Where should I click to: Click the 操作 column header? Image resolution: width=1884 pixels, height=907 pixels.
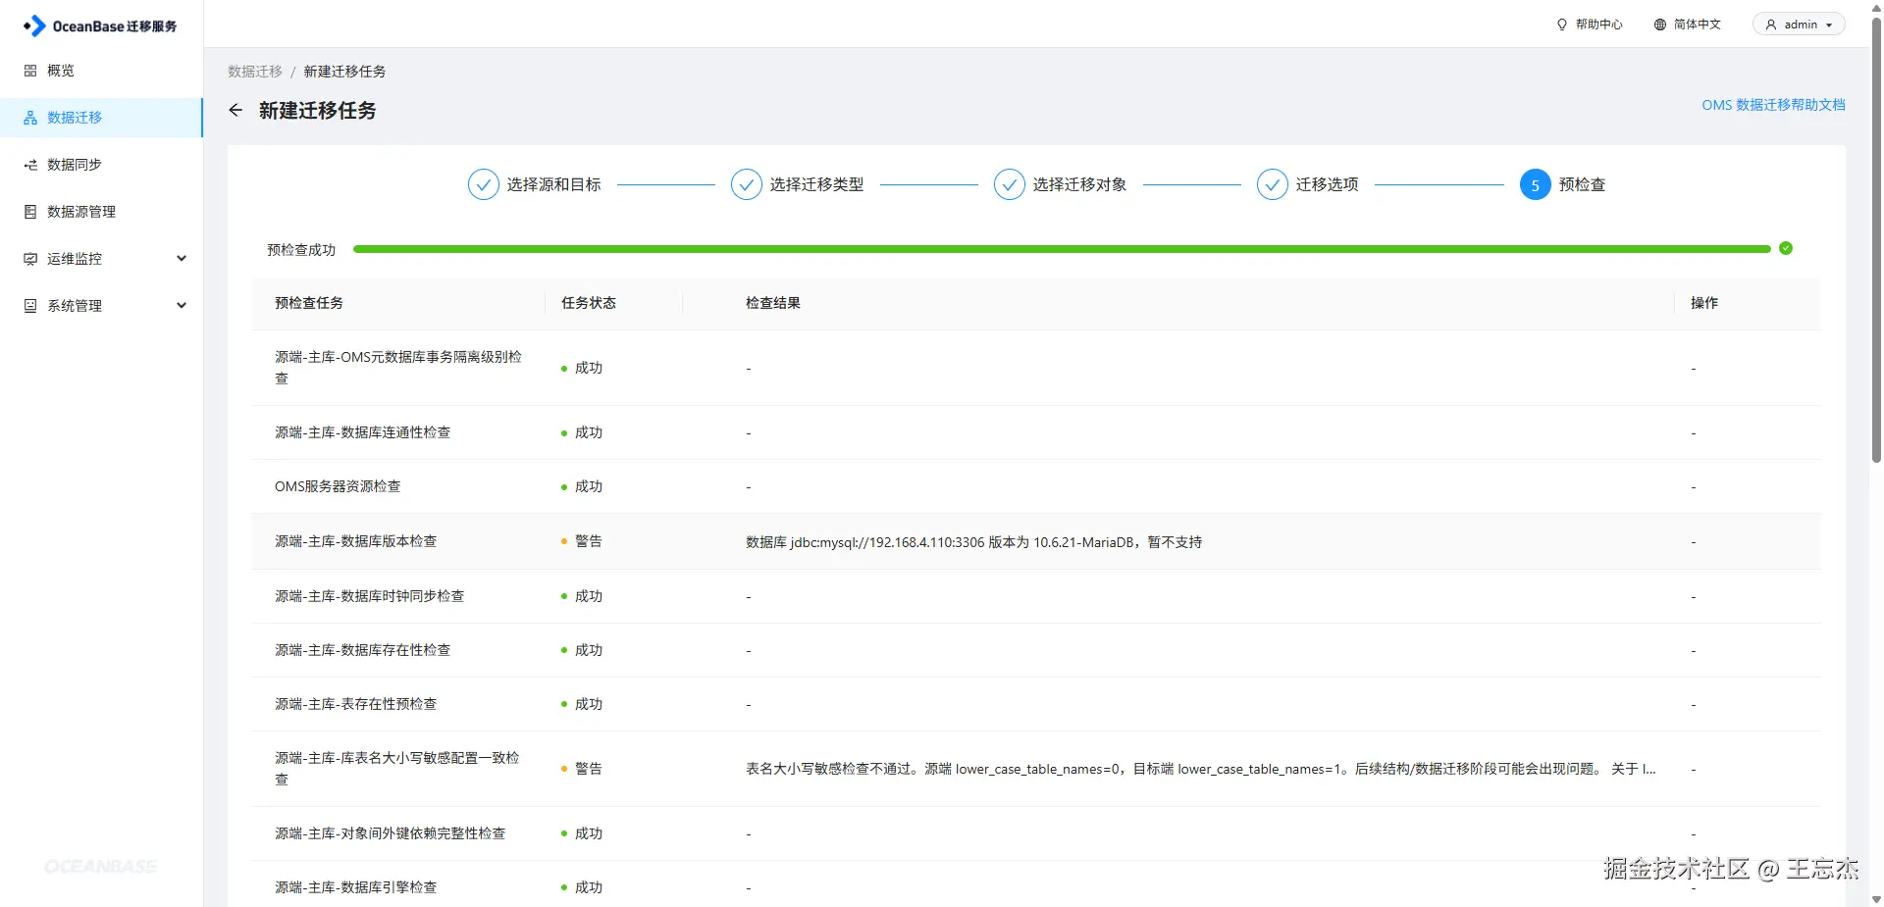1704,303
